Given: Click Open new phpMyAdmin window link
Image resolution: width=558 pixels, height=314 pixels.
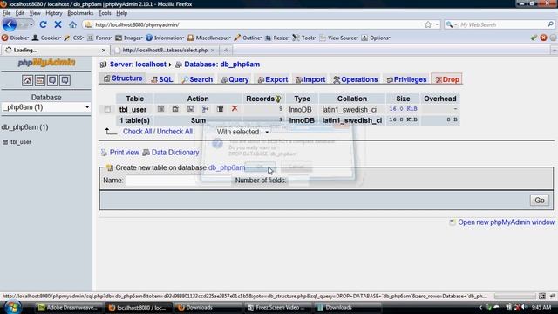Looking at the screenshot, I should tap(506, 222).
